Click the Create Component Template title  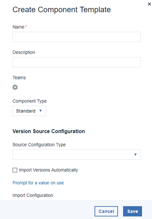click(x=62, y=10)
